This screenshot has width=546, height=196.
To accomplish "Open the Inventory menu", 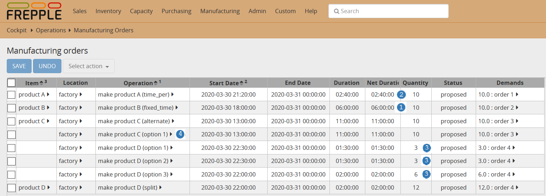I will pyautogui.click(x=108, y=11).
